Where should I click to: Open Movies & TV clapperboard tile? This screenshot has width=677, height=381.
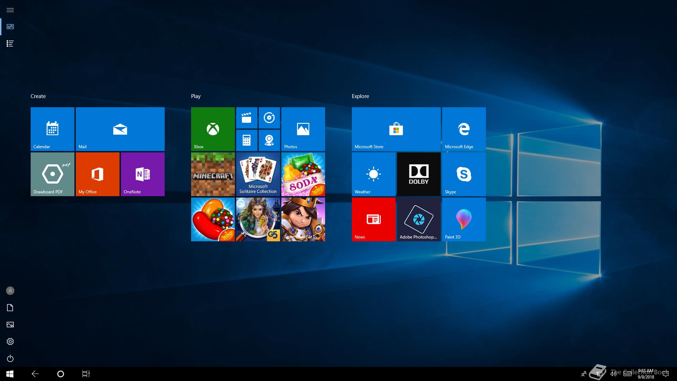point(247,118)
